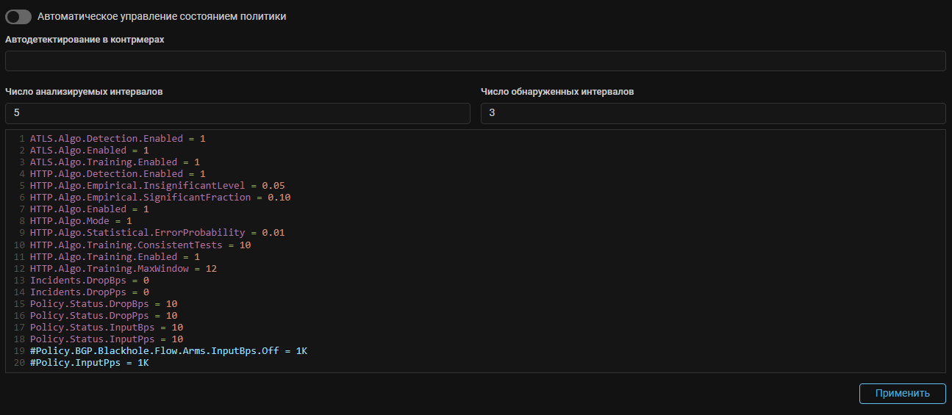Enable automatic policy state management toggle
The width and height of the screenshot is (952, 415).
click(18, 16)
